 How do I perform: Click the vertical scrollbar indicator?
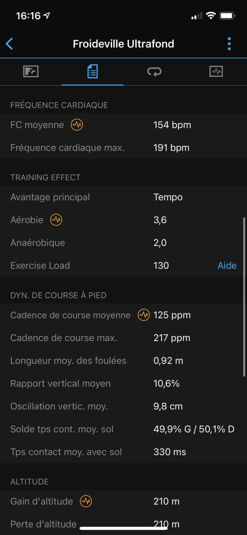tap(244, 296)
